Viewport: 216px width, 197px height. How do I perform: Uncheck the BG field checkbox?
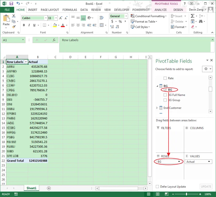165,90
